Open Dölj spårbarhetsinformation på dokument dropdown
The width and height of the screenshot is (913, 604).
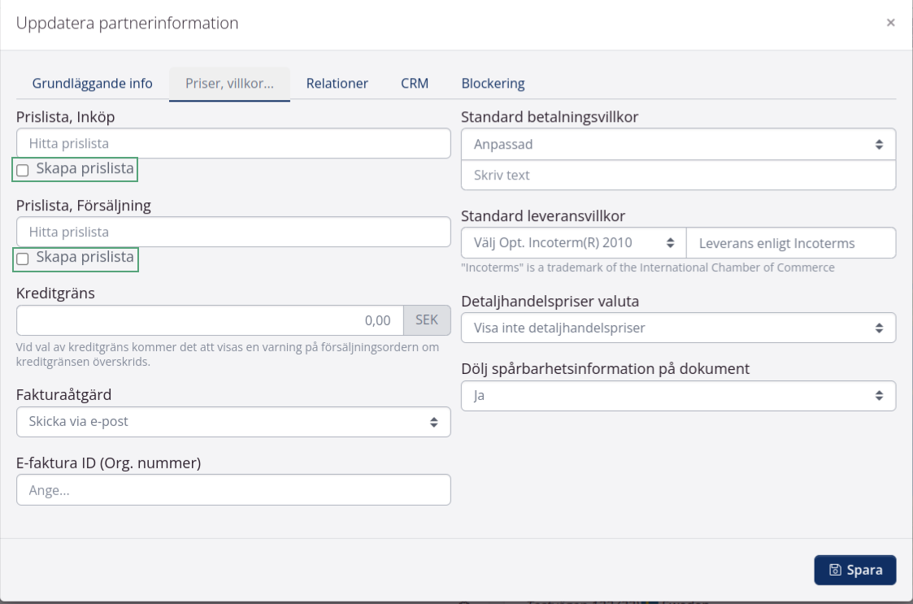(678, 396)
